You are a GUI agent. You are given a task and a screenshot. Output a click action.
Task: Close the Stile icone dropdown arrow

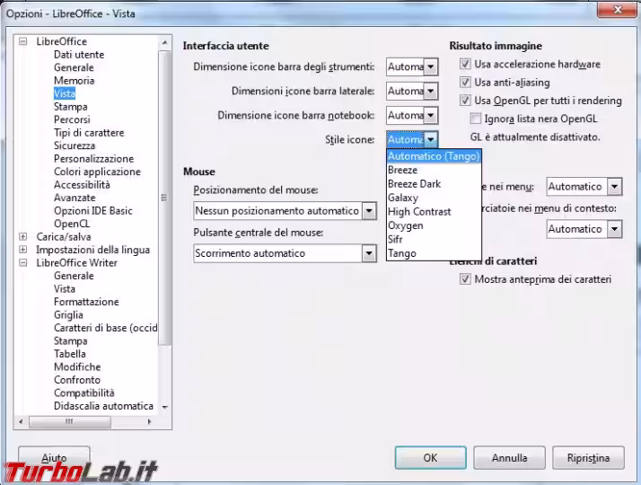point(430,139)
